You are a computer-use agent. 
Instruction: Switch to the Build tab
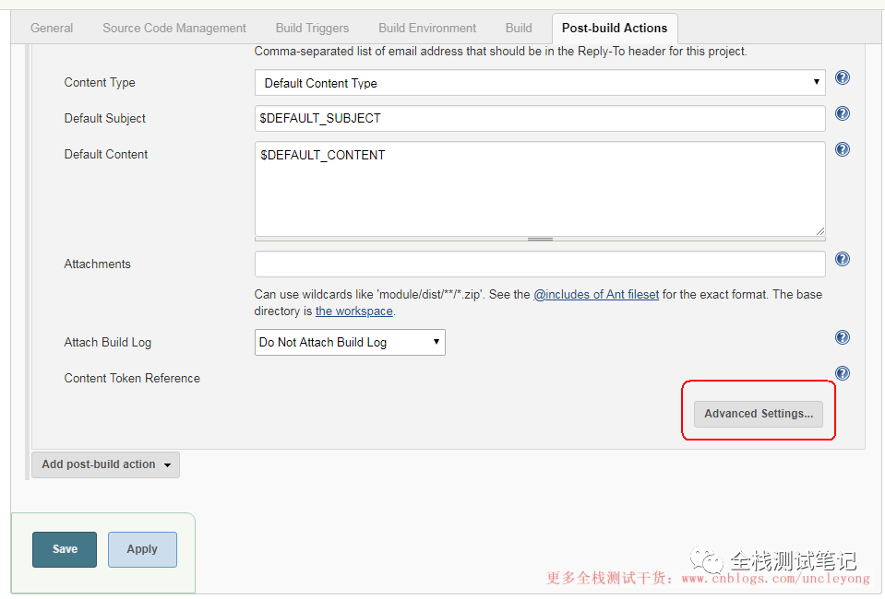pos(519,29)
